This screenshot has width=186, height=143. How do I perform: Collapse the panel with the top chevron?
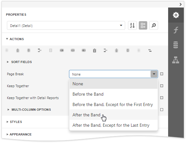[181, 4]
